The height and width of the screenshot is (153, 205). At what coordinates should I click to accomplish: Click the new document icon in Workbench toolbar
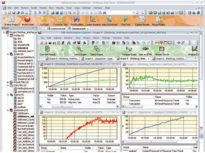coord(5,13)
